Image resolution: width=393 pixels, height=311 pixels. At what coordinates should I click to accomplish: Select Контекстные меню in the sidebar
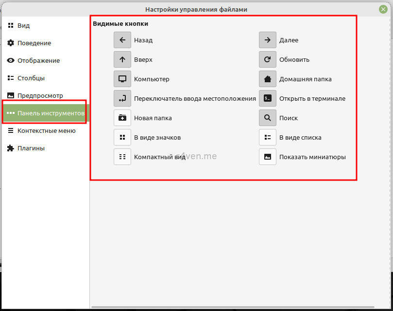[46, 130]
